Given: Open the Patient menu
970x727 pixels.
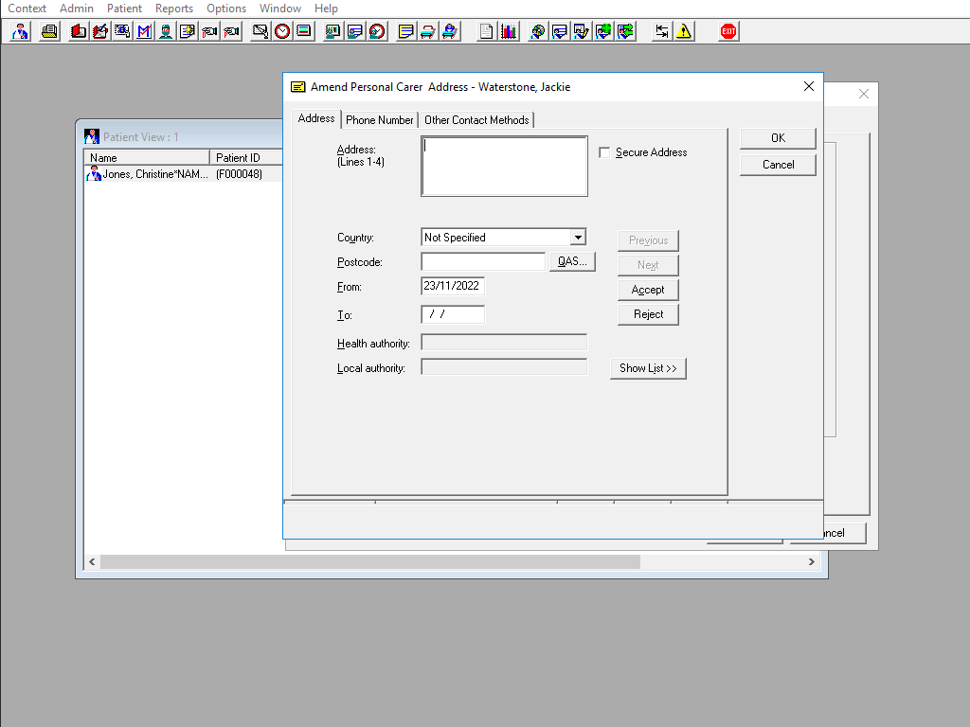Looking at the screenshot, I should click(x=124, y=9).
